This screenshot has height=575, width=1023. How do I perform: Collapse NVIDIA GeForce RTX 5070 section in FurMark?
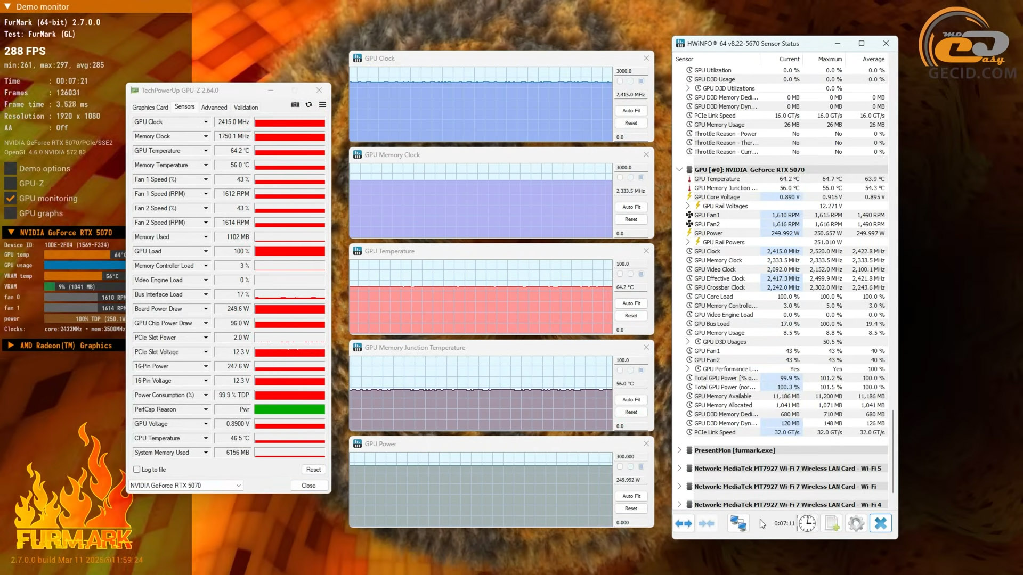pos(11,233)
